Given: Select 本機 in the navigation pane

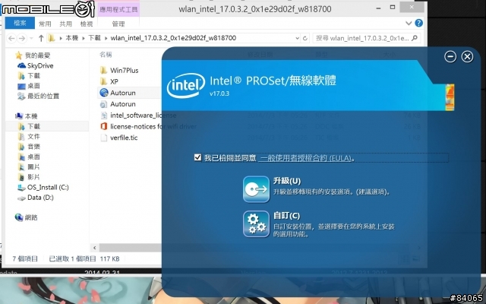Looking at the screenshot, I should tap(31, 116).
